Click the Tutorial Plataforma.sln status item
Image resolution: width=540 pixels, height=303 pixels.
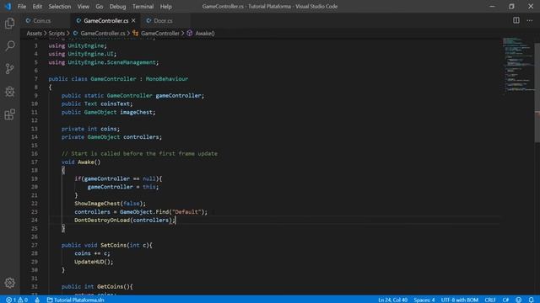click(x=75, y=300)
